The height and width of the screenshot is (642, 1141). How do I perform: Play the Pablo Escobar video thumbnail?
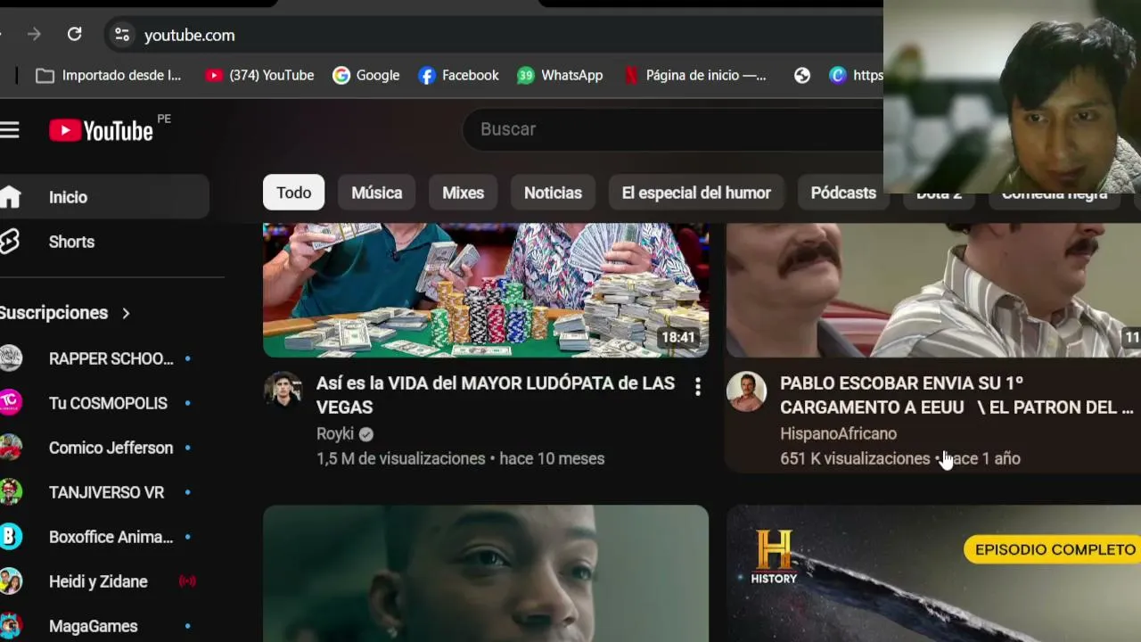tap(933, 290)
